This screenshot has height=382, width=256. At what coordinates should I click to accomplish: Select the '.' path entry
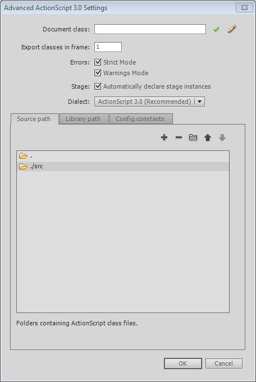[x=123, y=156]
